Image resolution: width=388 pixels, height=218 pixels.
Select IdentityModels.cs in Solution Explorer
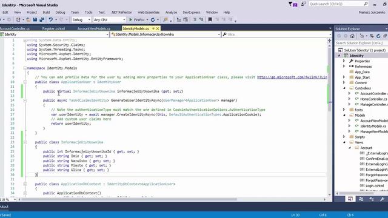373,126
